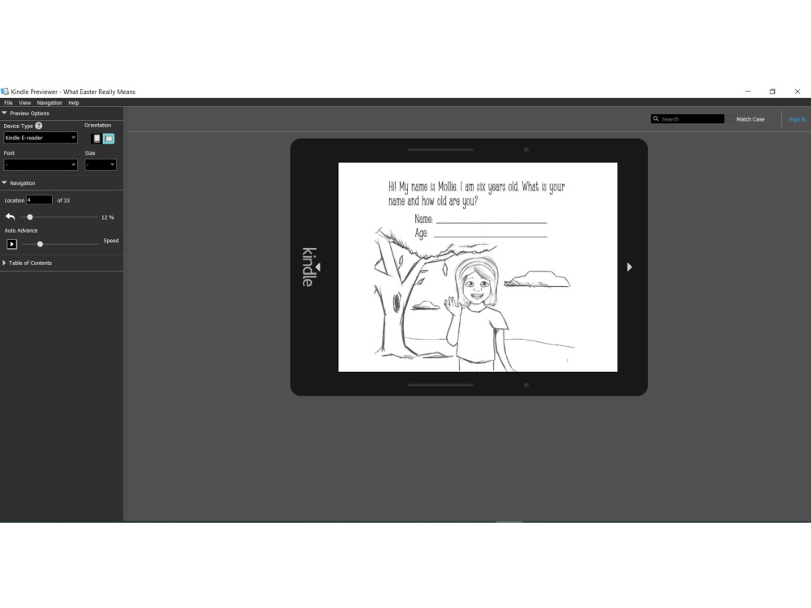
Task: Start Auto Advance playback
Action: point(12,244)
